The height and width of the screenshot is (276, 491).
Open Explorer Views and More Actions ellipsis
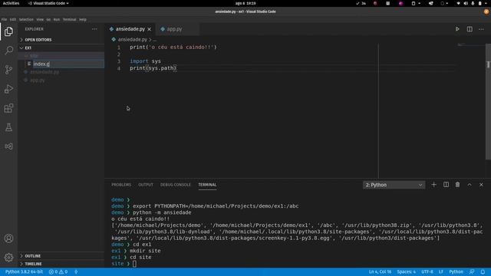click(x=94, y=29)
